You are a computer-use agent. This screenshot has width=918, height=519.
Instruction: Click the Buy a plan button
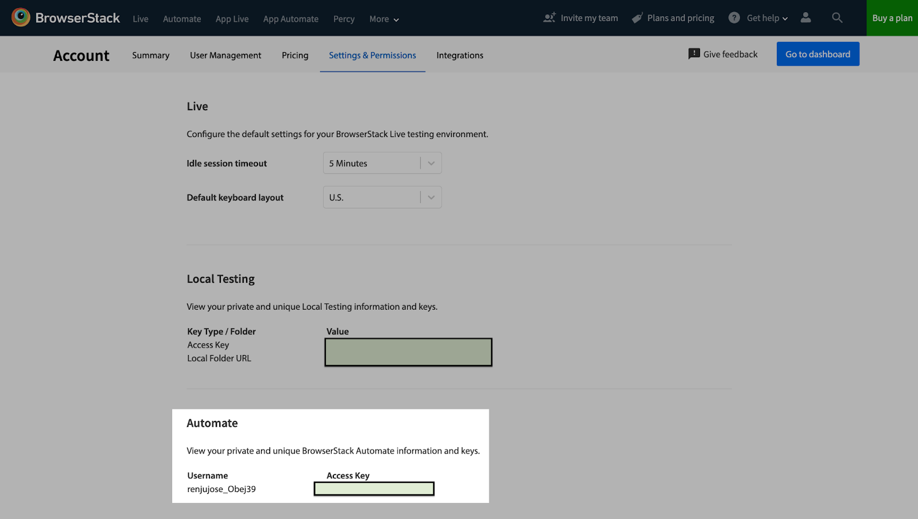tap(892, 18)
